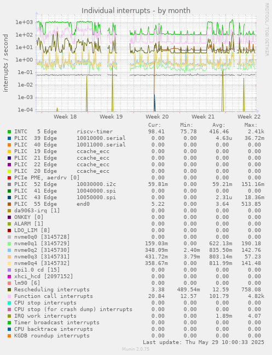Click the Avg column header

(x=219, y=125)
